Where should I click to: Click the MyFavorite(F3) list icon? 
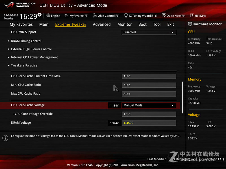67,15
